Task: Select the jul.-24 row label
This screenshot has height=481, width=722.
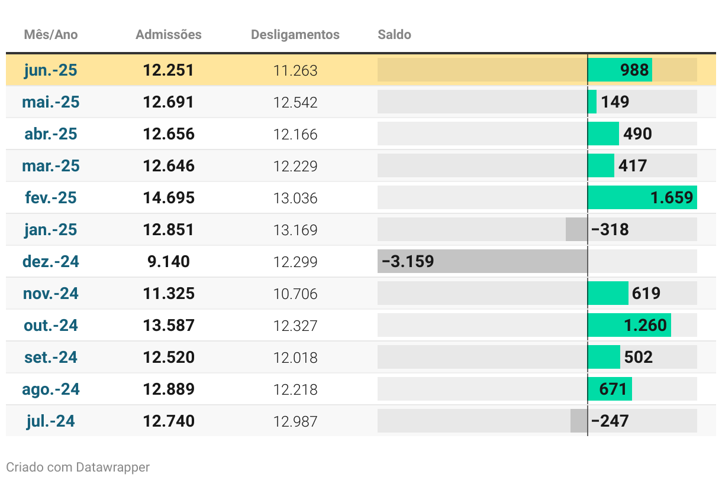Action: 51,421
